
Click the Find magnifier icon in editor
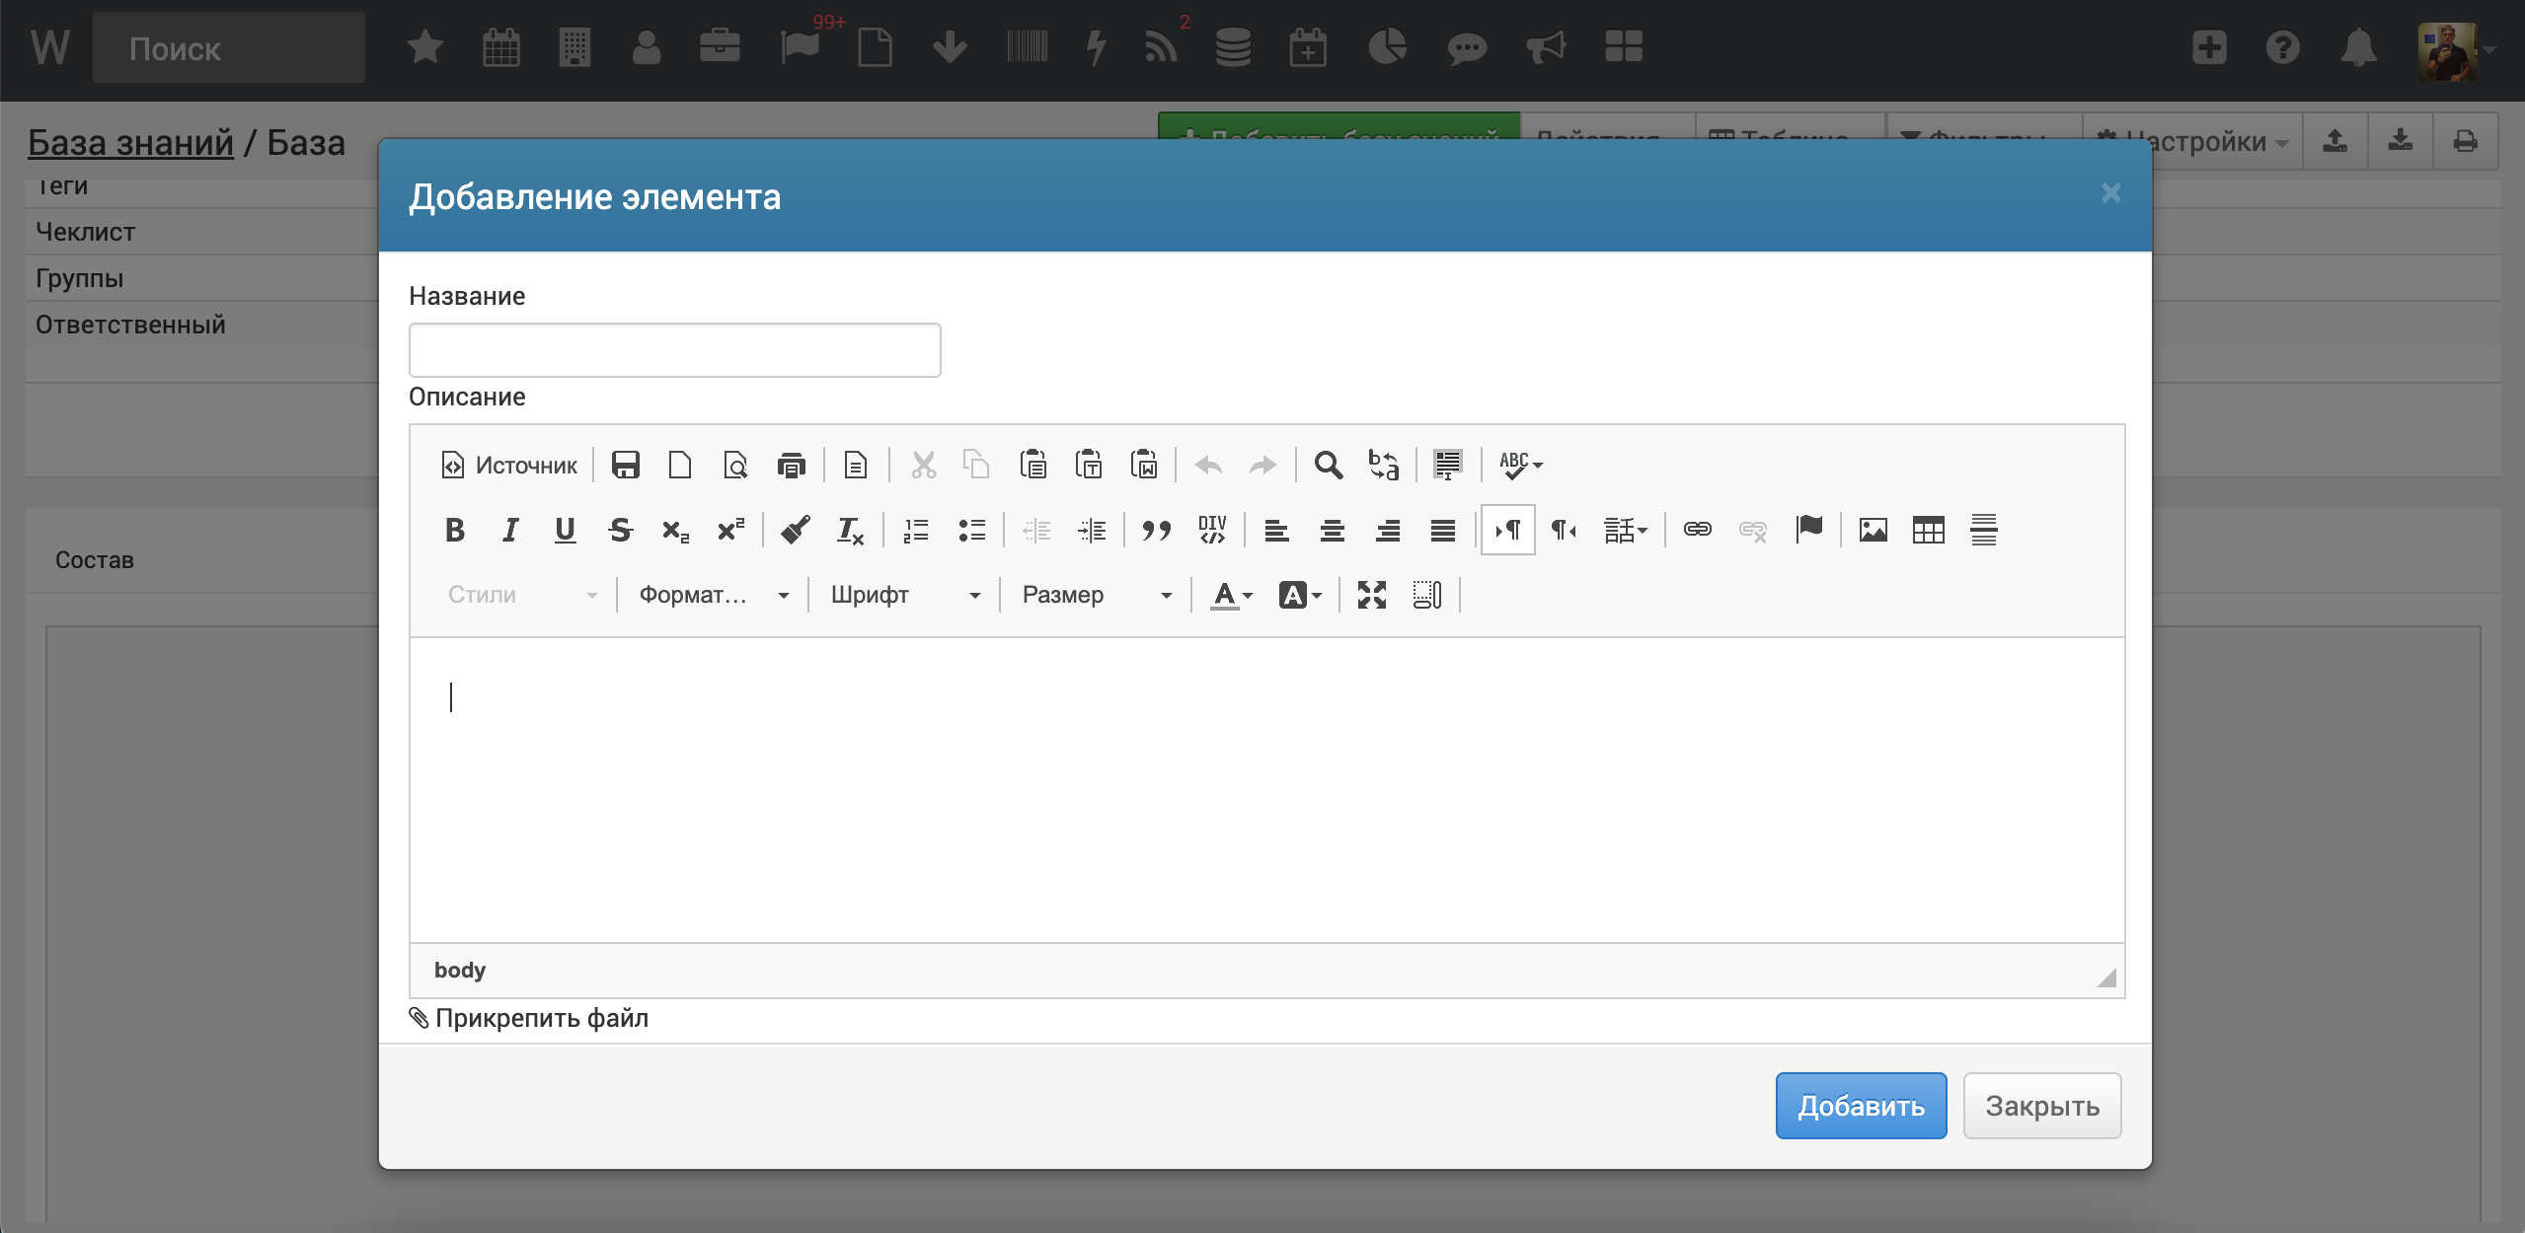[1328, 465]
